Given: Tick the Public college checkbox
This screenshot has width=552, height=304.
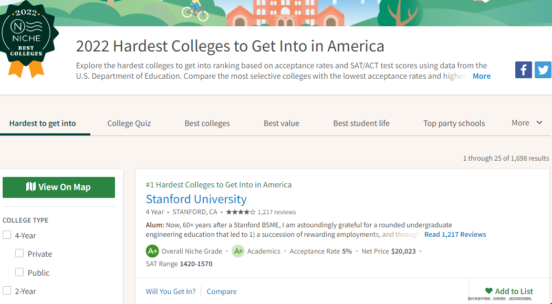Looking at the screenshot, I should click(19, 272).
